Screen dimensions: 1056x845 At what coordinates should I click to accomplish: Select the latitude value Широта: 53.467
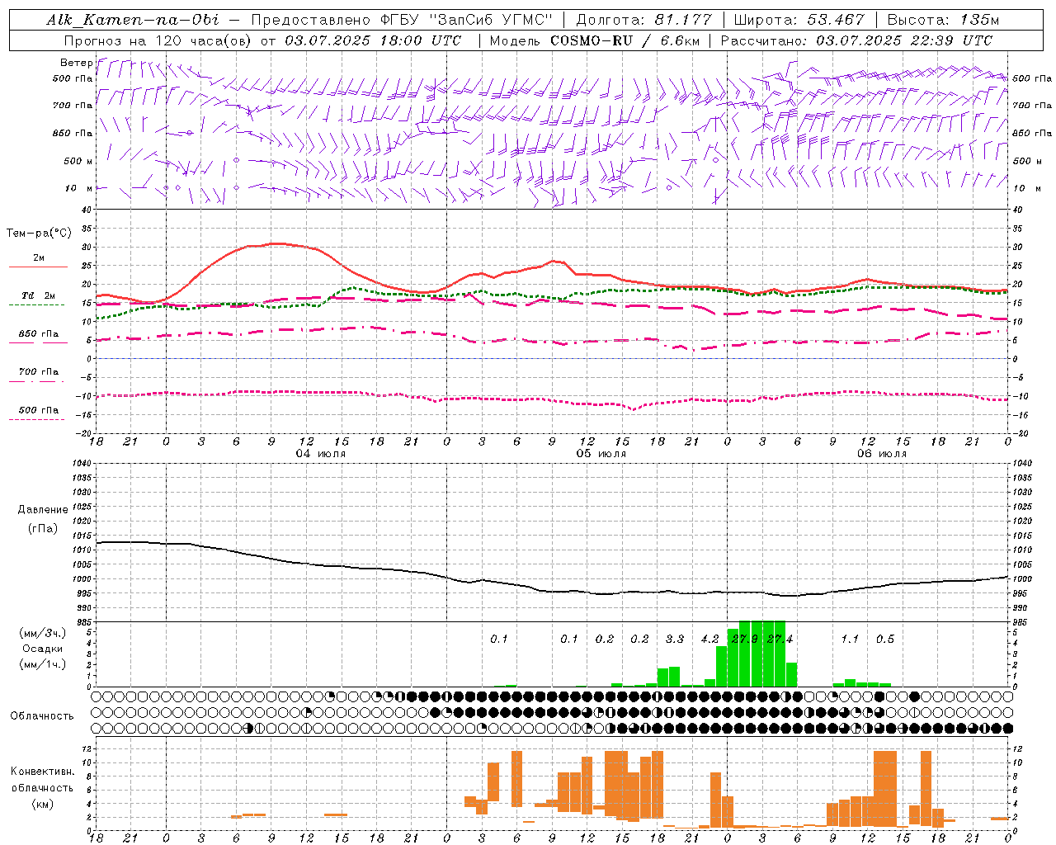pyautogui.click(x=799, y=20)
